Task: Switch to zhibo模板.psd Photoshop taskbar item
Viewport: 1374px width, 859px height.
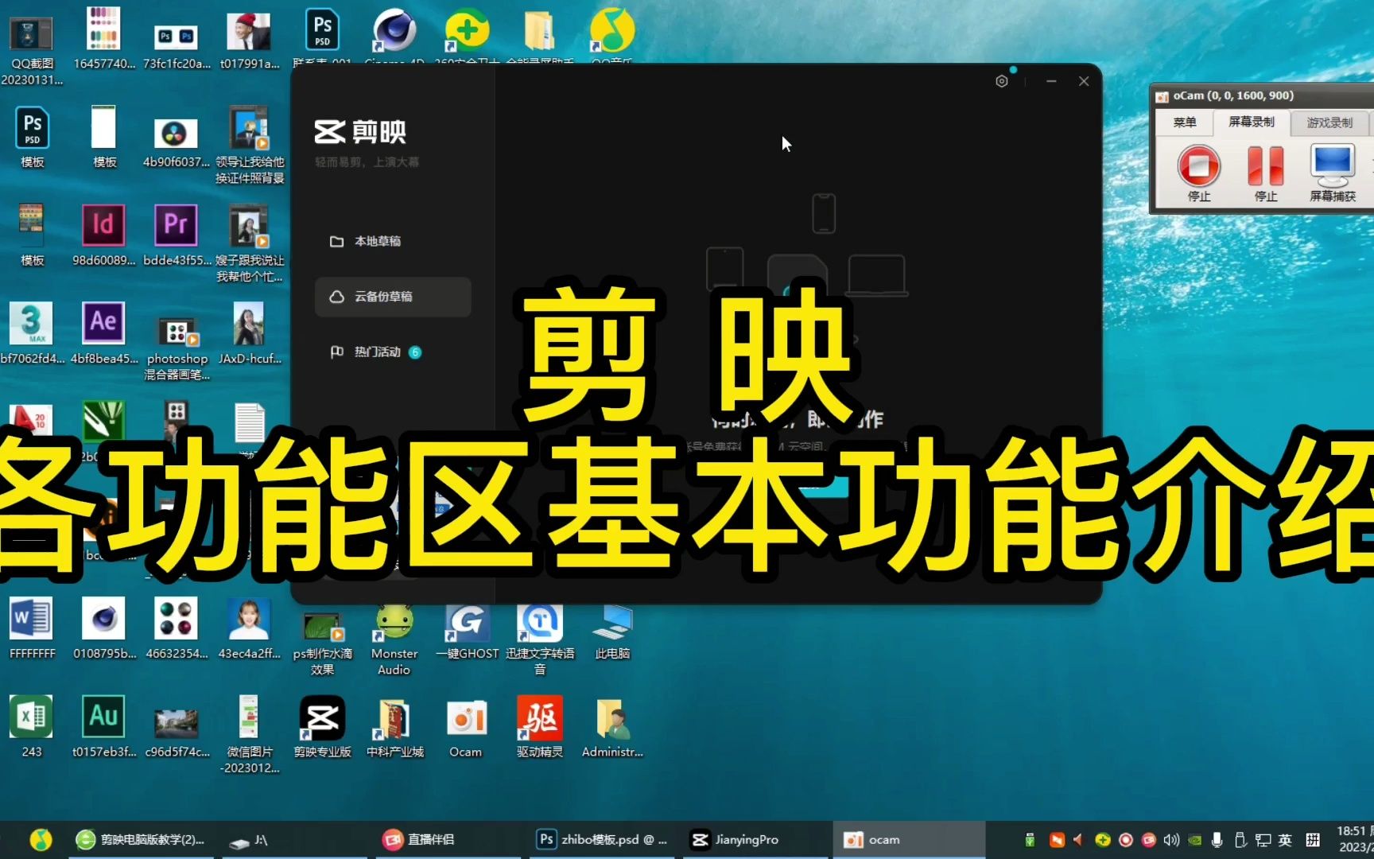Action: [603, 840]
